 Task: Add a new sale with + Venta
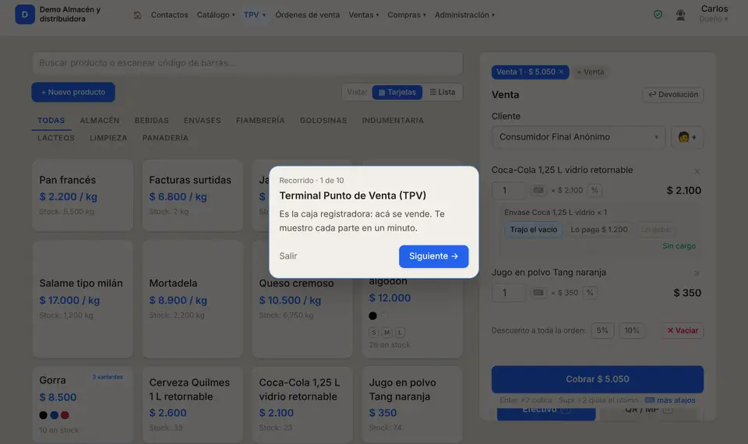click(590, 72)
